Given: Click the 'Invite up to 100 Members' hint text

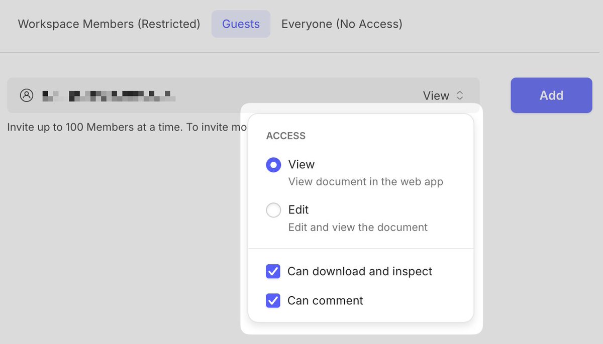Looking at the screenshot, I should (127, 127).
